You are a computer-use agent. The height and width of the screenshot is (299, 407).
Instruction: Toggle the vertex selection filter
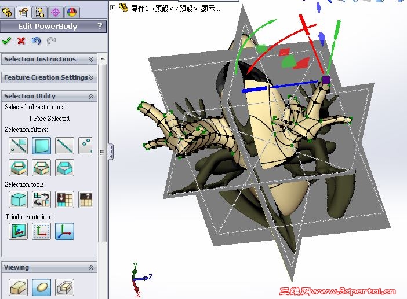tap(85, 146)
